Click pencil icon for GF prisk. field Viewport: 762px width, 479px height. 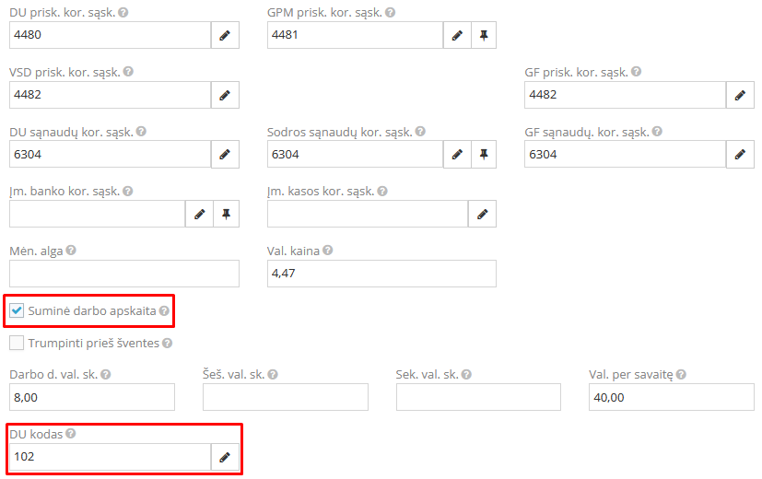coord(740,95)
